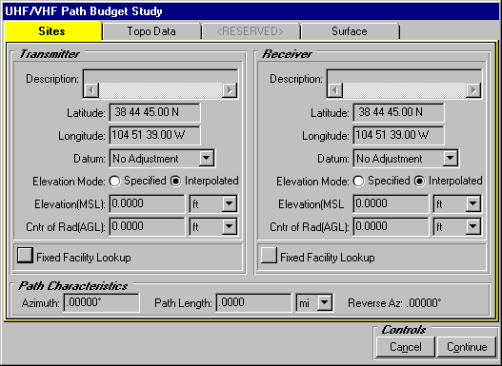Select Receiver Specified elevation mode
Viewport: 502px width, 366px height.
click(358, 181)
